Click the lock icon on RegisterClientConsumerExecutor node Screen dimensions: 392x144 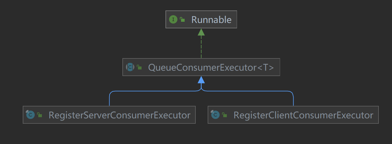point(224,115)
